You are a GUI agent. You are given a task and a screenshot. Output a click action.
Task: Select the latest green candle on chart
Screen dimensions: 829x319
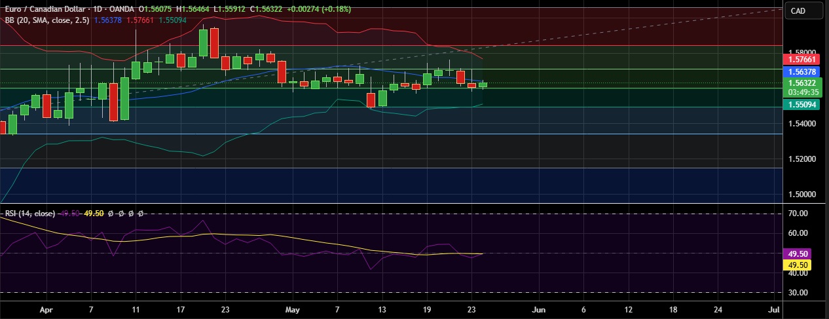[x=483, y=84]
